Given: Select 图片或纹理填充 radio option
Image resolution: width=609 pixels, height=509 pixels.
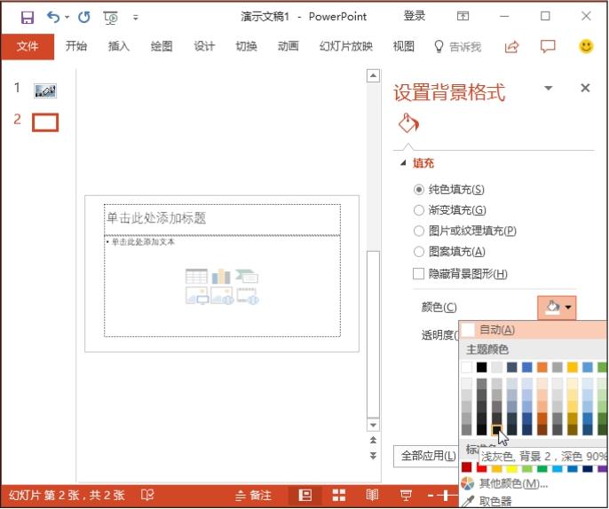Looking at the screenshot, I should pyautogui.click(x=419, y=231).
